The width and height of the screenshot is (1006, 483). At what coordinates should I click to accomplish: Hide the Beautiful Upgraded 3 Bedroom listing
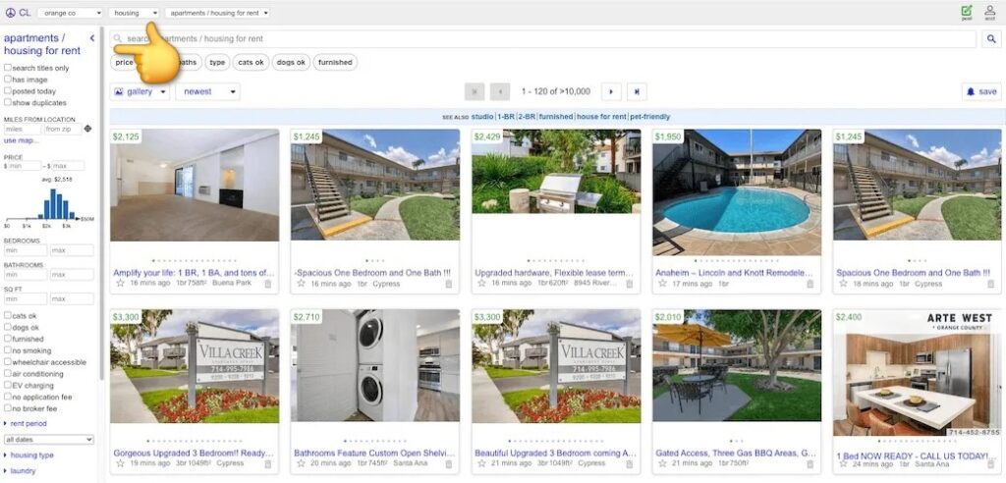coord(630,463)
